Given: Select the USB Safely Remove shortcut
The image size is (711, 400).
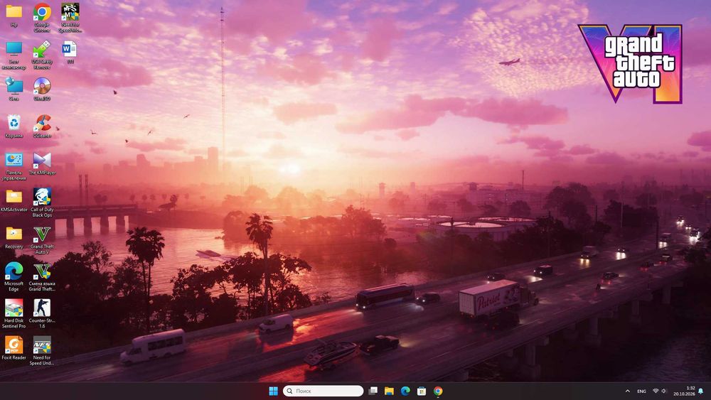Looking at the screenshot, I should (x=42, y=55).
